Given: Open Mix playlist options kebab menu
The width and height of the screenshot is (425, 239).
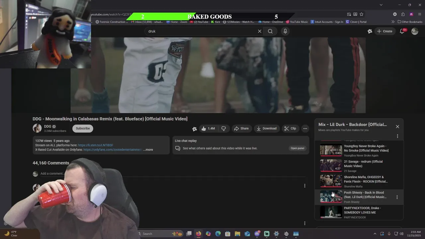Looking at the screenshot, I should 397,136.
